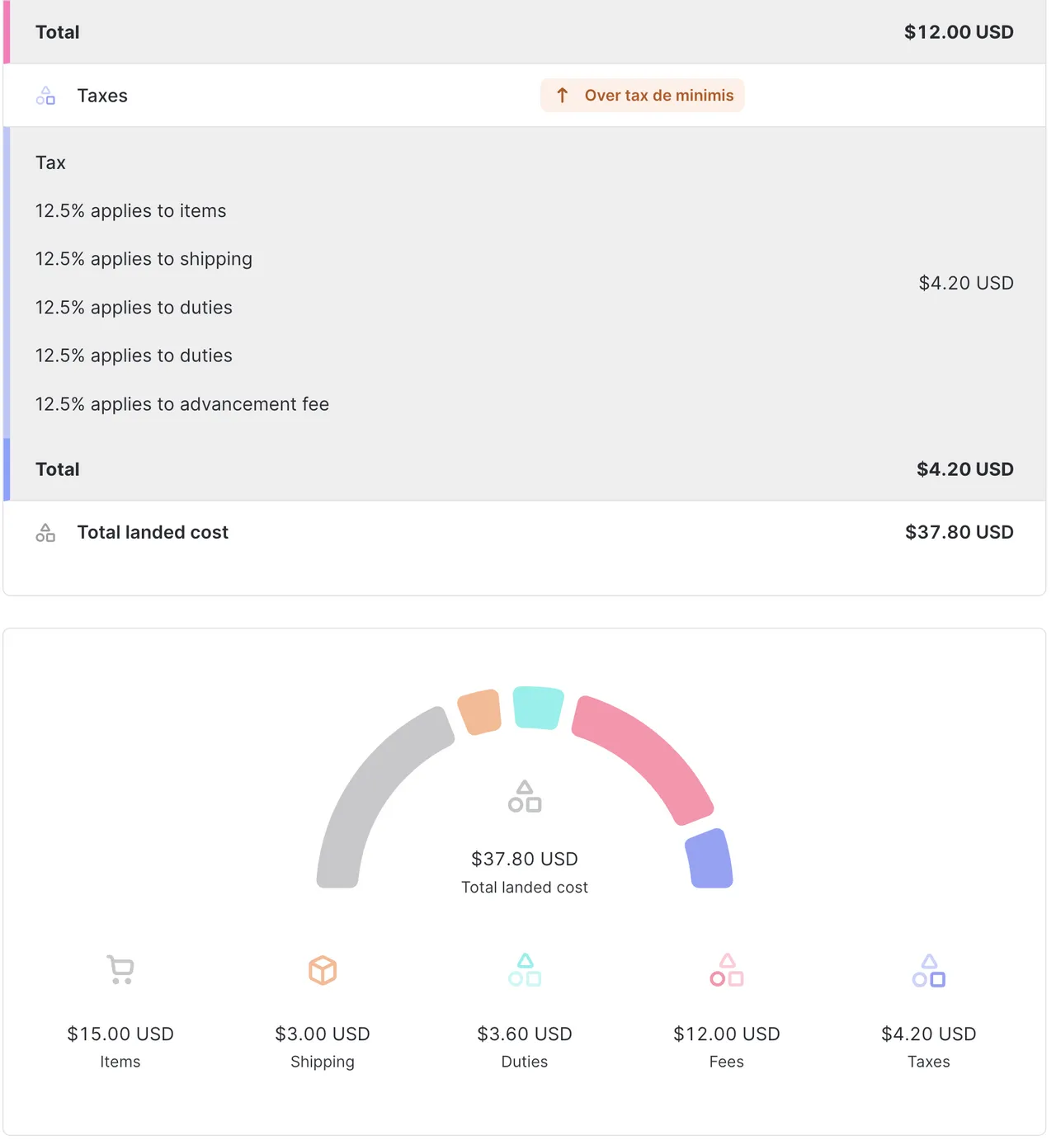1056x1140 pixels.
Task: Select the Taxes row header
Action: (102, 95)
